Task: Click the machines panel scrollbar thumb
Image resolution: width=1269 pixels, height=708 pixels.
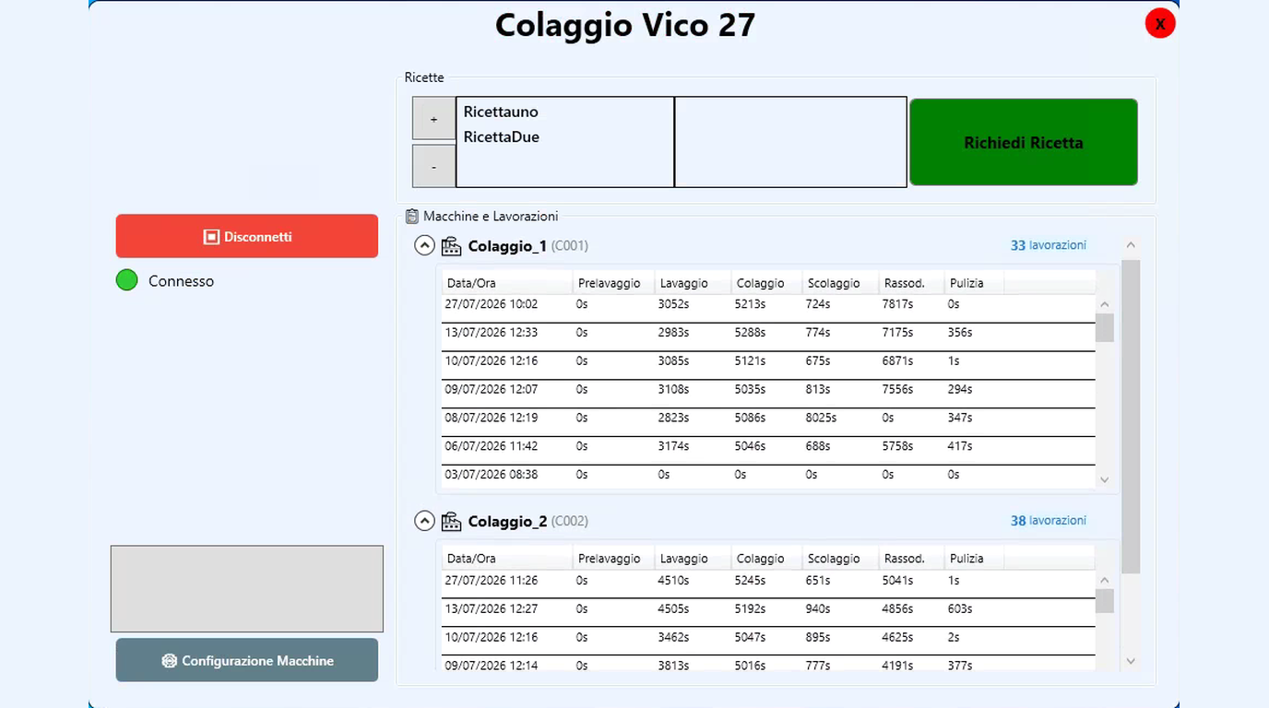Action: pyautogui.click(x=1131, y=416)
